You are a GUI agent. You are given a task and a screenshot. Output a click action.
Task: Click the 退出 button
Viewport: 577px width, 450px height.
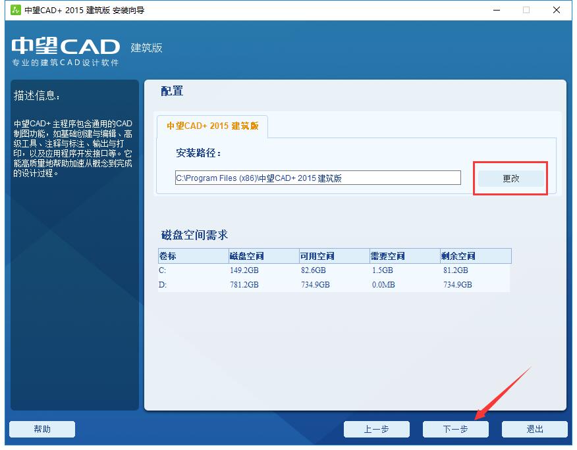[535, 429]
